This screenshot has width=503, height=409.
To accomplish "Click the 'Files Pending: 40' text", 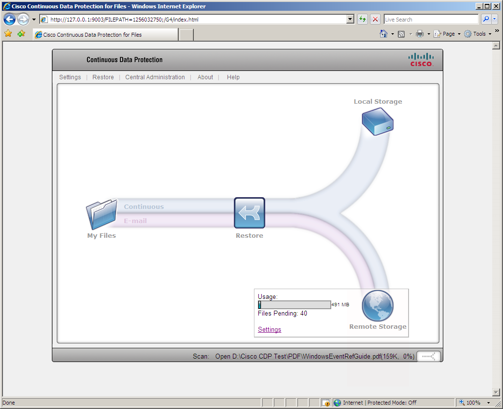I will (282, 314).
